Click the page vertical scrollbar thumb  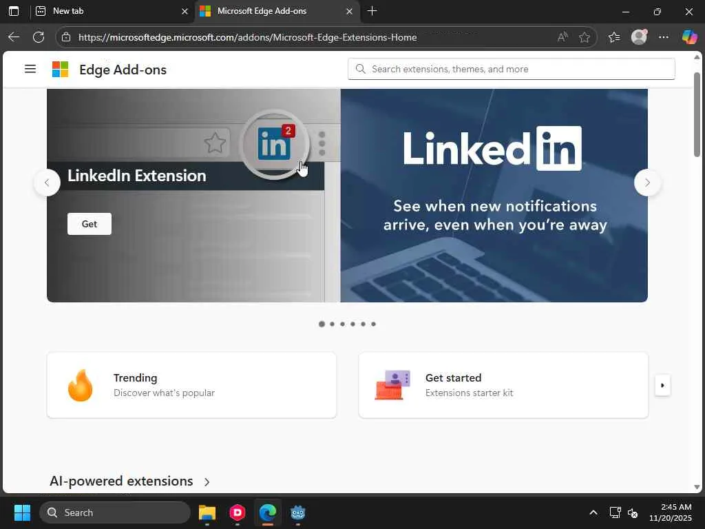tap(697, 115)
